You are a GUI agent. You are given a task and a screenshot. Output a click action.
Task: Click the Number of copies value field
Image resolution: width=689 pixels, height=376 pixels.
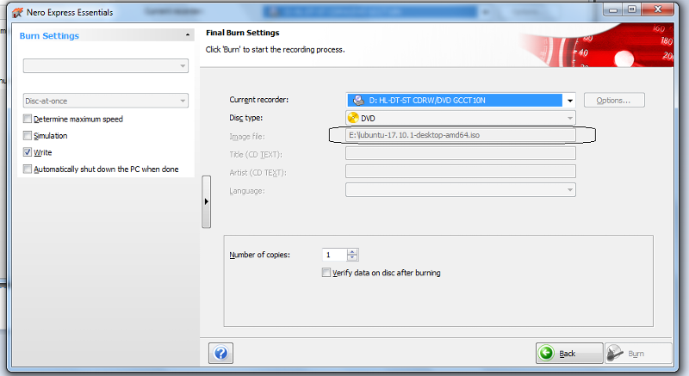[335, 255]
